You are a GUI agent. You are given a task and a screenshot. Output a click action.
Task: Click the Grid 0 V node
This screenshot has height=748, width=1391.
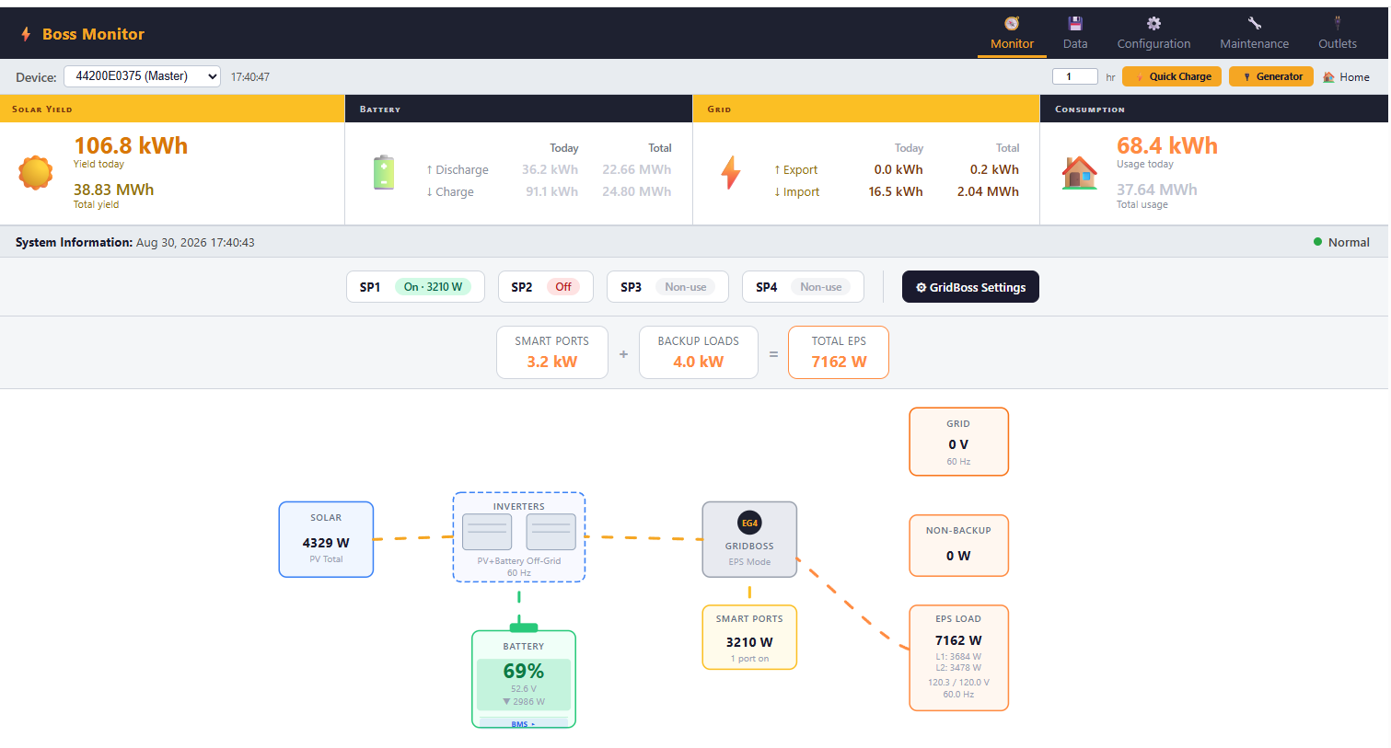click(958, 442)
